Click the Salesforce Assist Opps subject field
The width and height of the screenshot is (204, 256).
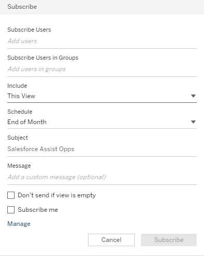pyautogui.click(x=102, y=149)
